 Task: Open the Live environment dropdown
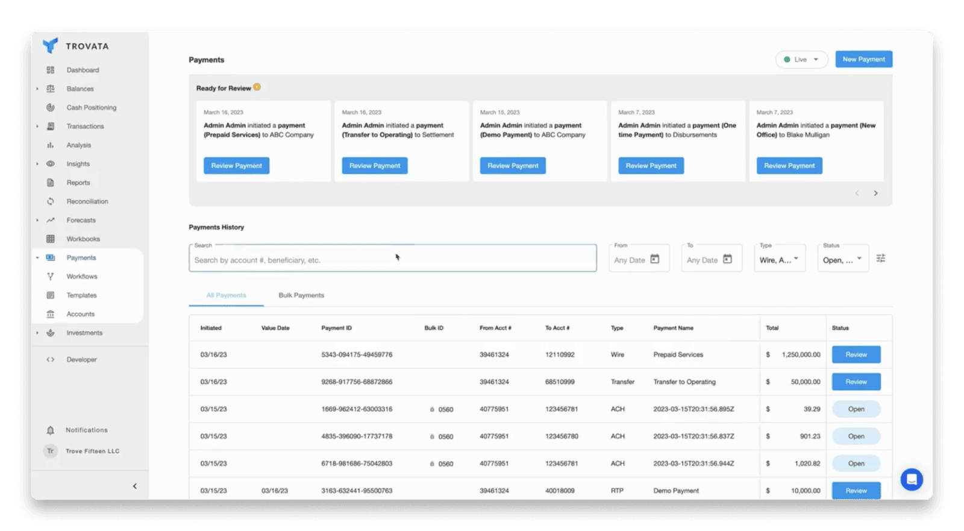point(801,60)
